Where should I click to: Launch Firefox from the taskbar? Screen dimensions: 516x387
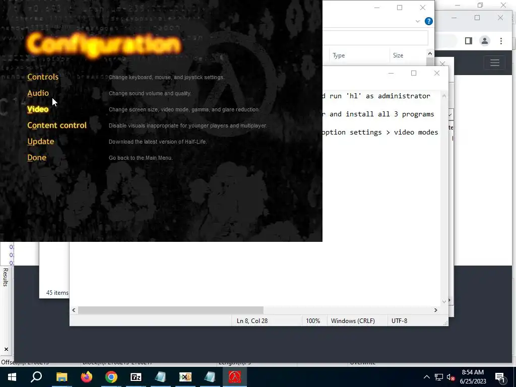pyautogui.click(x=87, y=377)
